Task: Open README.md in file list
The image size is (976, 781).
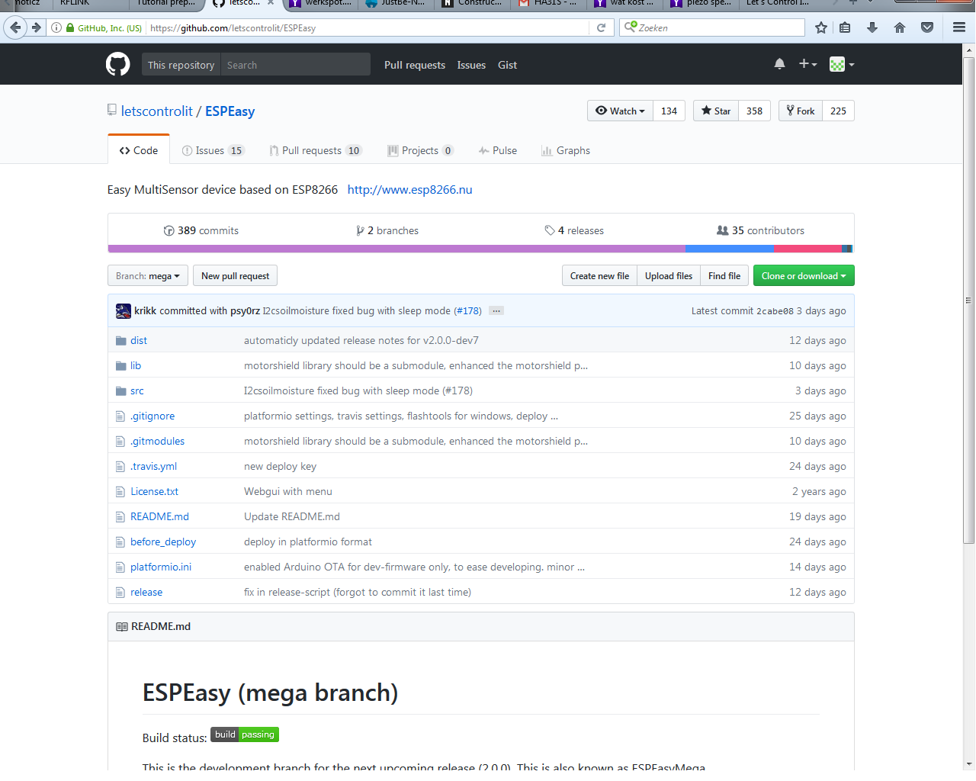Action: [159, 516]
